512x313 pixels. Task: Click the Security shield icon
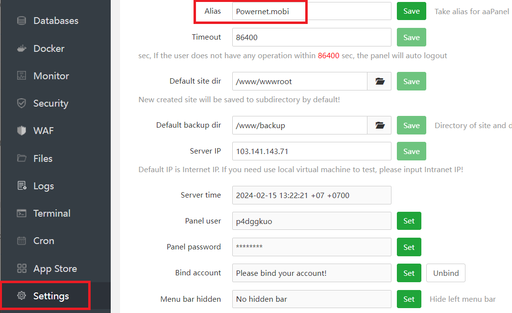(x=22, y=103)
